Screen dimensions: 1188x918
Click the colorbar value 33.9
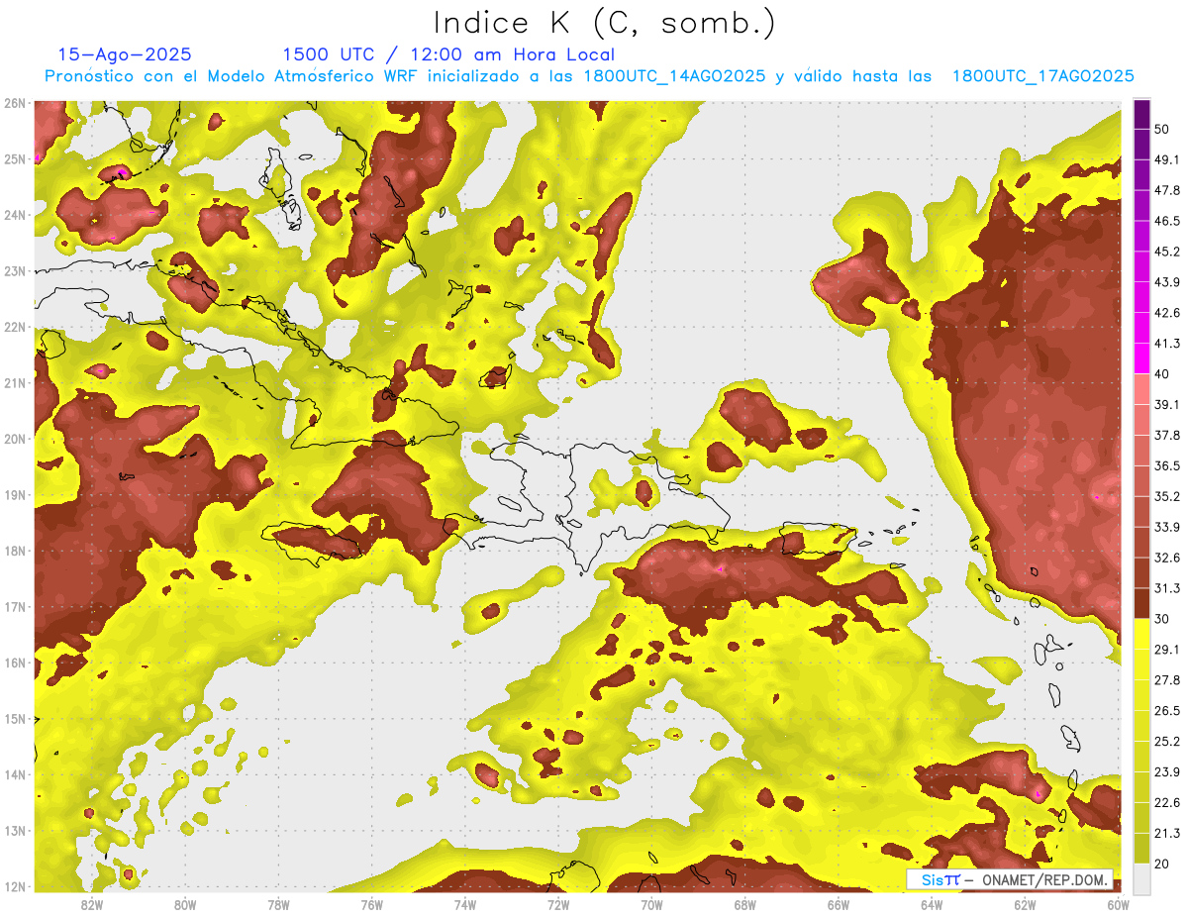1166,527
